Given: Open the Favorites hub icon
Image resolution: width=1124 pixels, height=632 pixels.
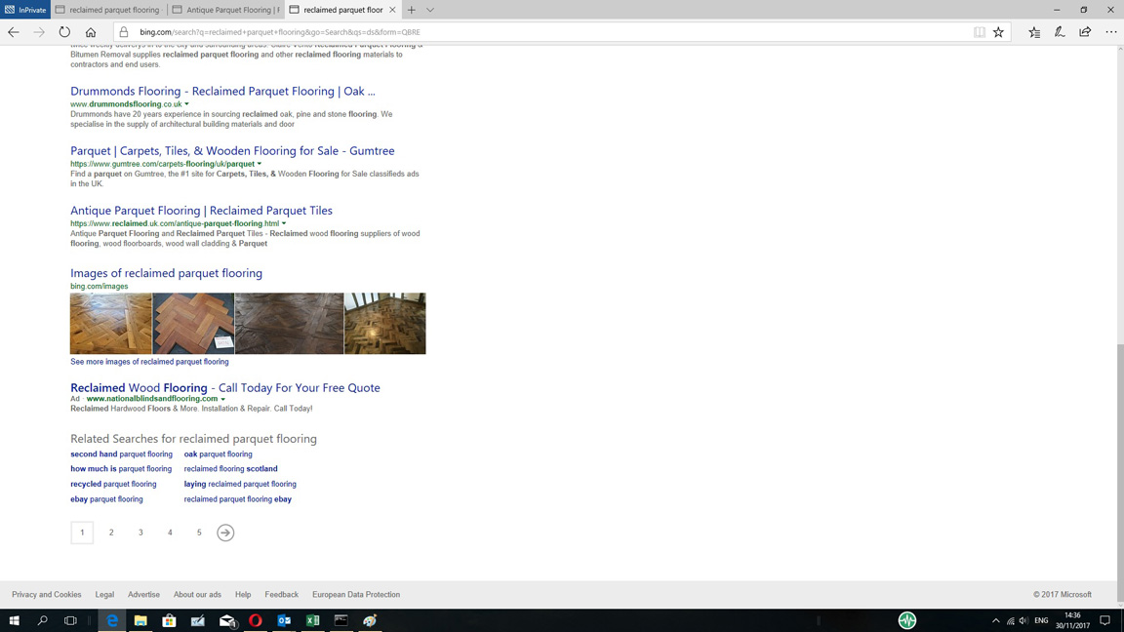Looking at the screenshot, I should pyautogui.click(x=1034, y=32).
